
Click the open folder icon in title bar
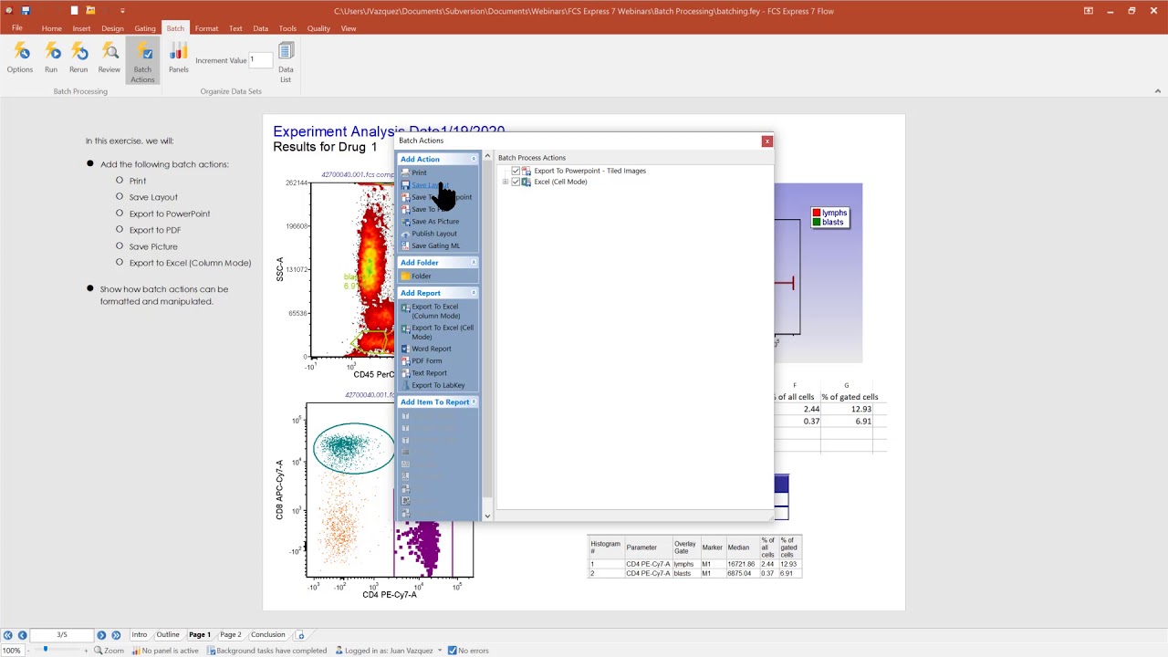tap(90, 11)
